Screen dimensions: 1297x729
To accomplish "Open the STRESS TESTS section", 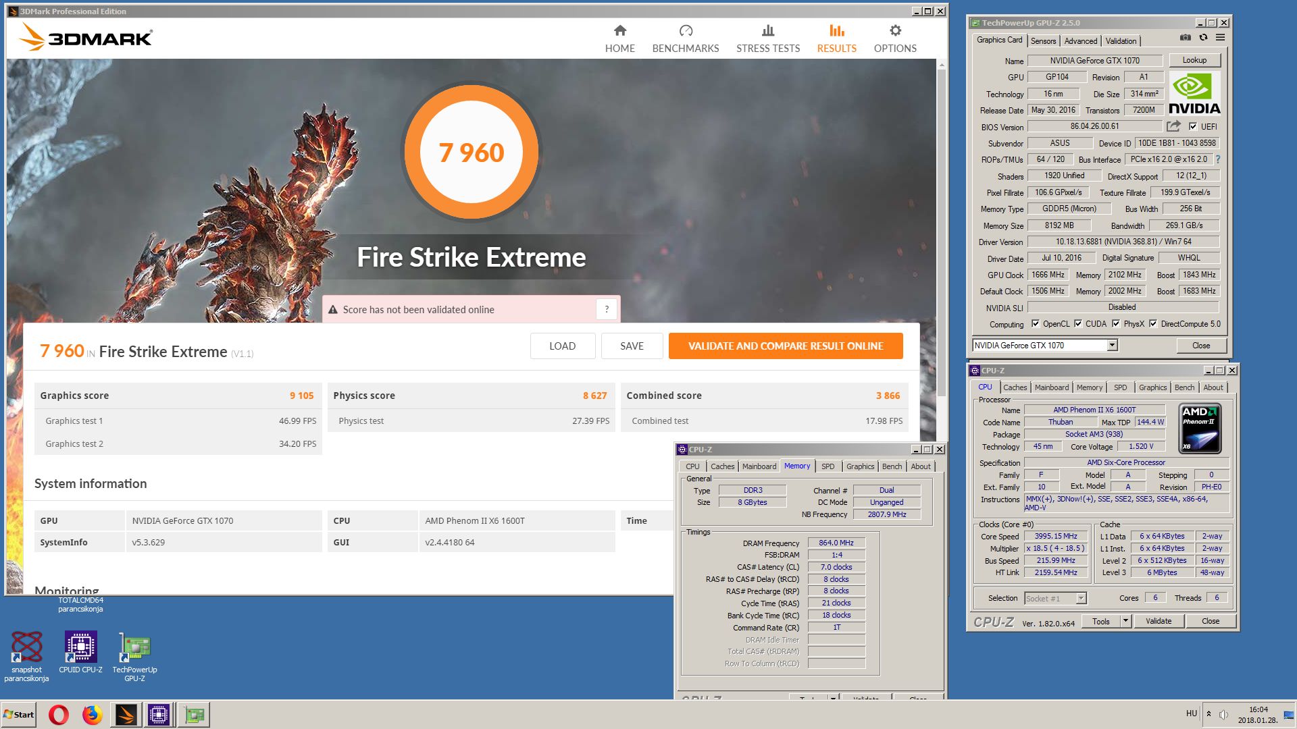I will [767, 38].
